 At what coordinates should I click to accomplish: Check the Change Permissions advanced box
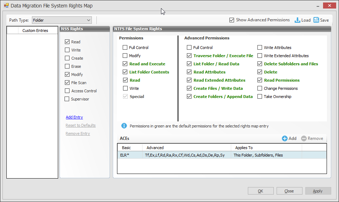point(260,88)
